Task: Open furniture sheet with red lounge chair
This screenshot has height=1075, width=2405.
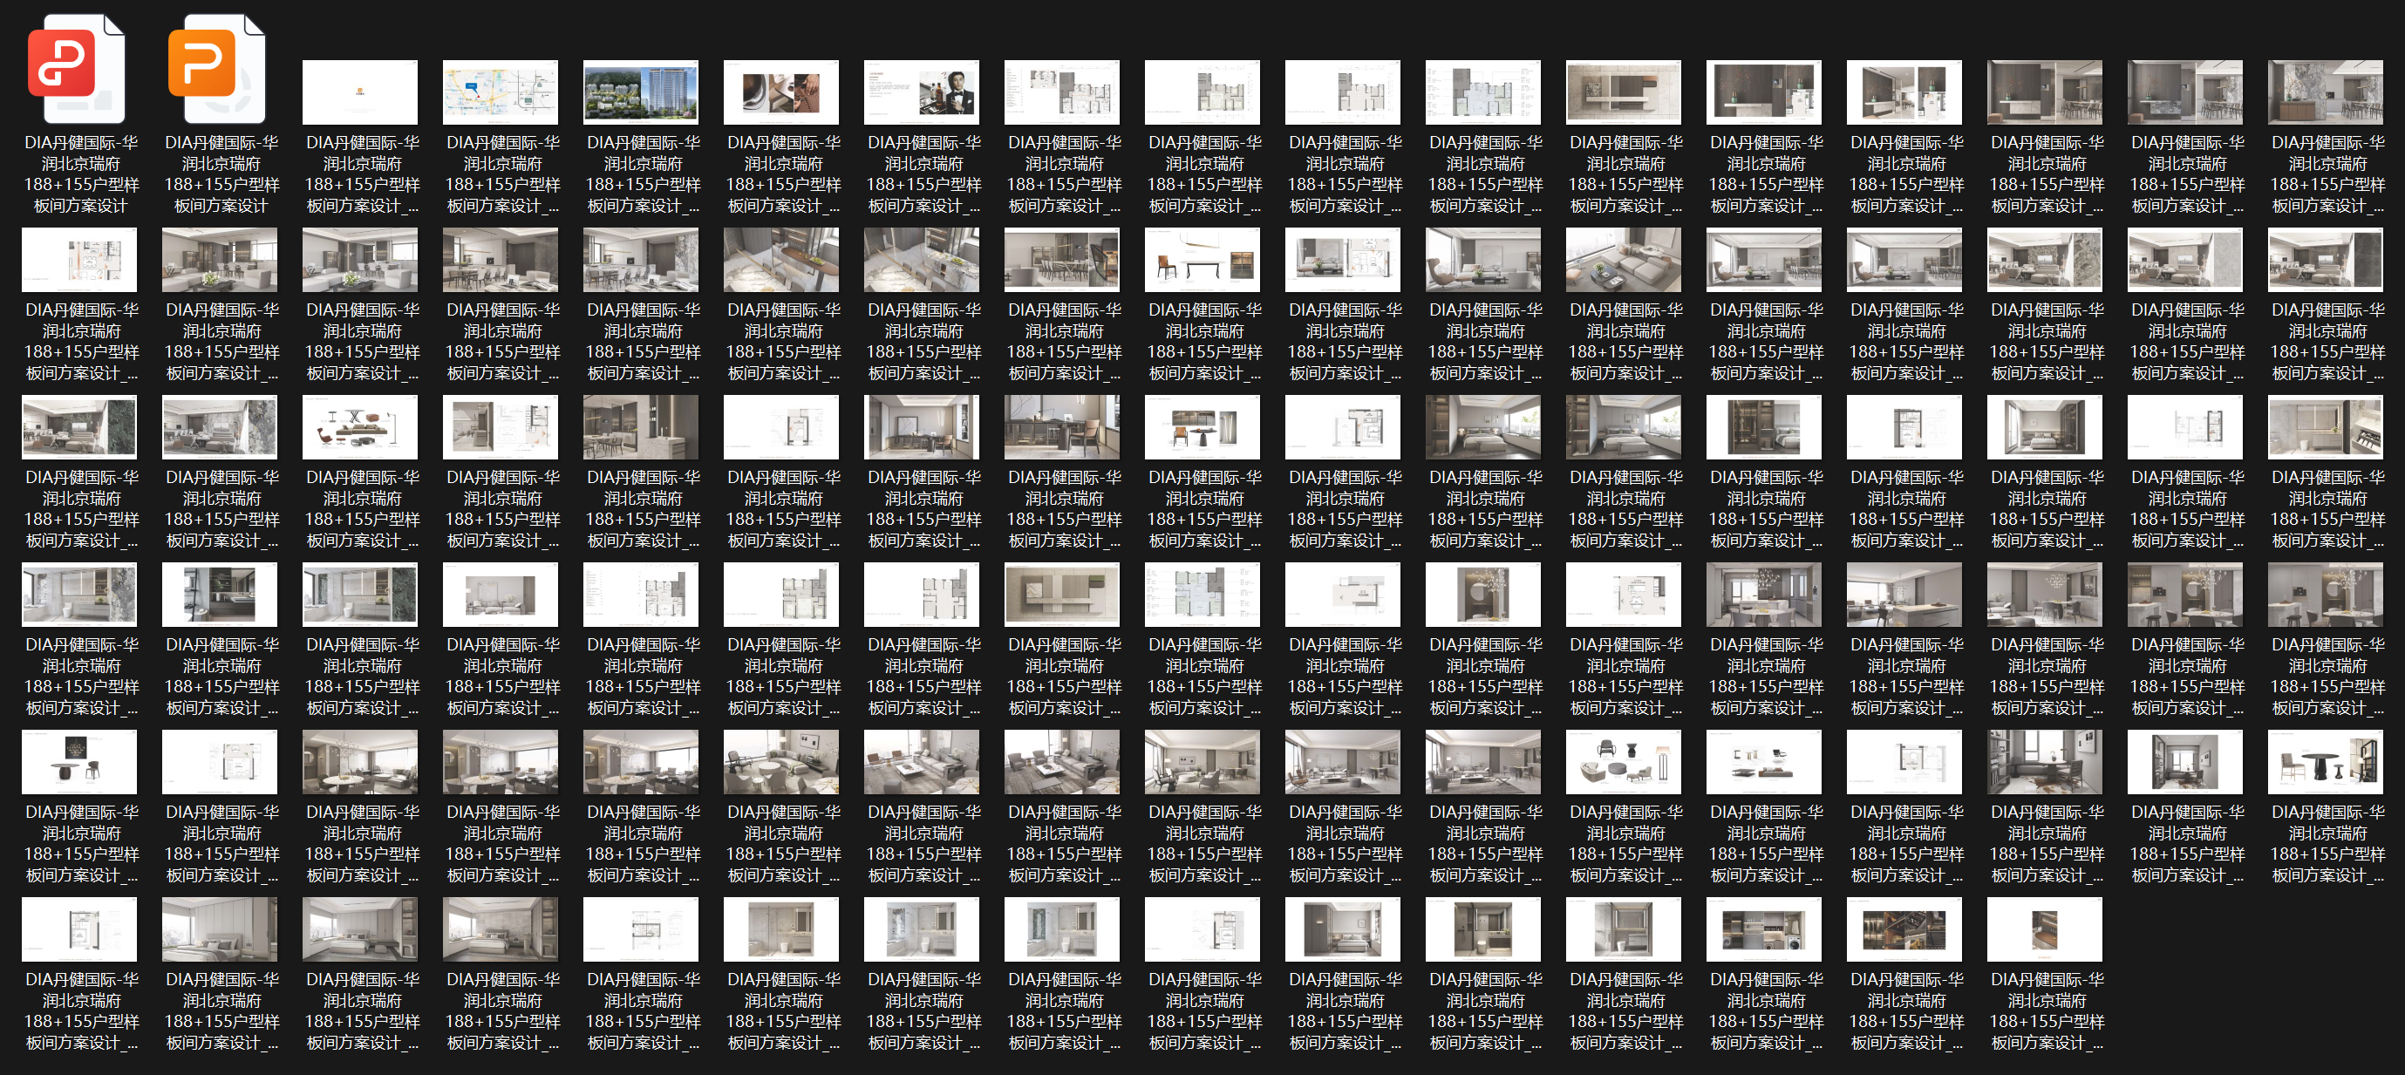Action: click(x=359, y=426)
